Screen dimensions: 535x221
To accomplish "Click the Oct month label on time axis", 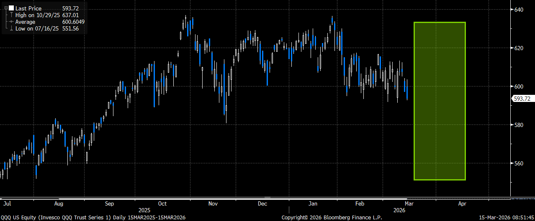I will click(x=162, y=204).
